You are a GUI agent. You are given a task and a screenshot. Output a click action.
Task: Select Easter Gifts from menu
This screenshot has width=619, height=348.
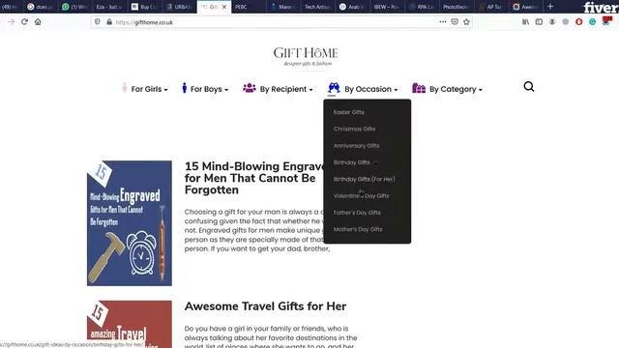(348, 112)
